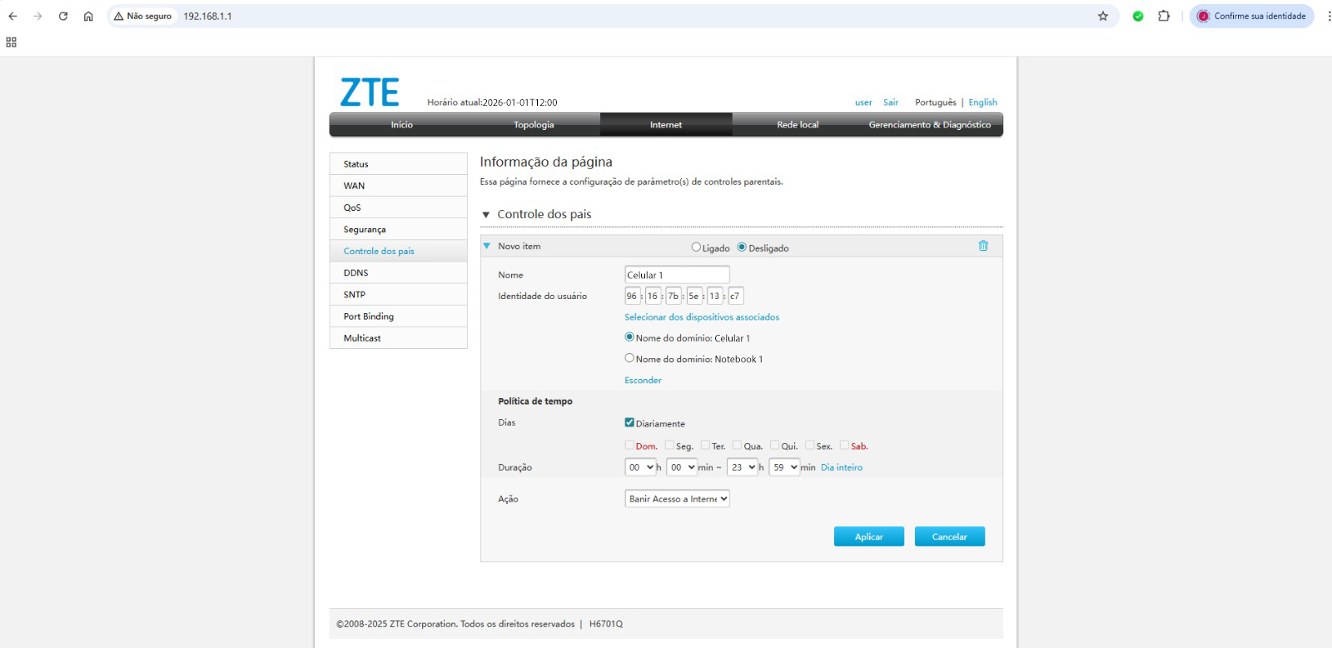Open DDNS in the sidebar
The image size is (1332, 648).
pos(398,272)
